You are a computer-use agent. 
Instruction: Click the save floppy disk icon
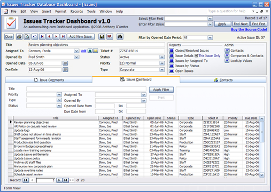point(102,37)
